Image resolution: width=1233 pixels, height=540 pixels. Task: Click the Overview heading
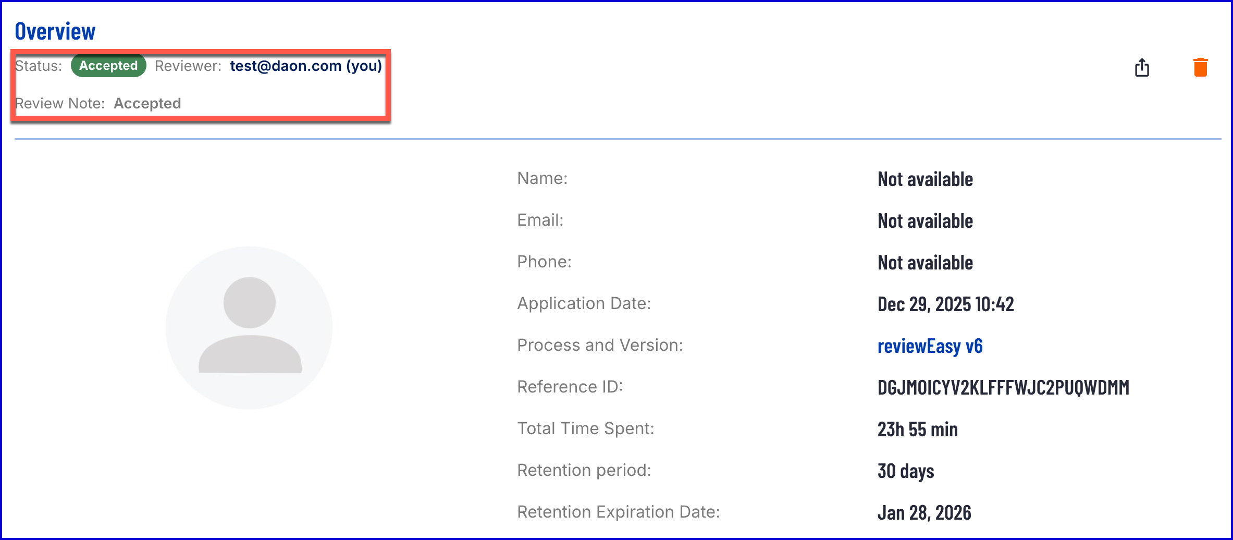click(x=55, y=31)
